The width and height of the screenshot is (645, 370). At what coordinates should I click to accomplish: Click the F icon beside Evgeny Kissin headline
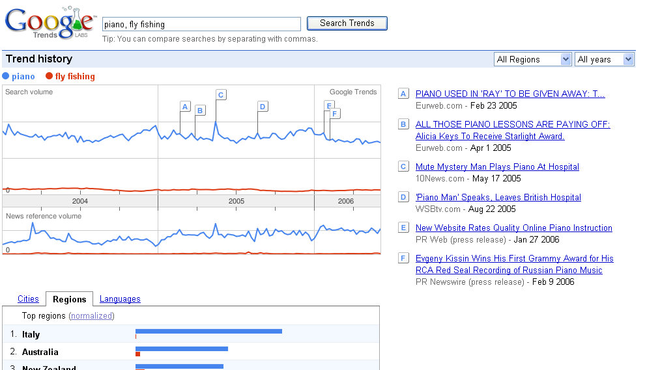403,258
